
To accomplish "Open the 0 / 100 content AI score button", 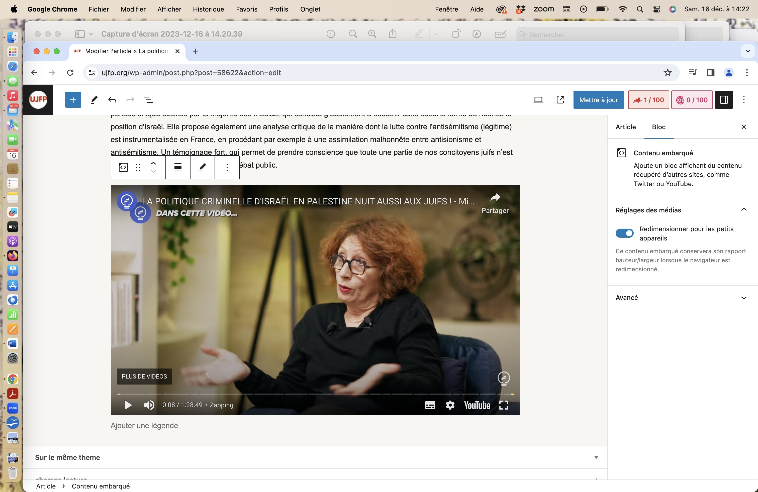I will click(692, 100).
